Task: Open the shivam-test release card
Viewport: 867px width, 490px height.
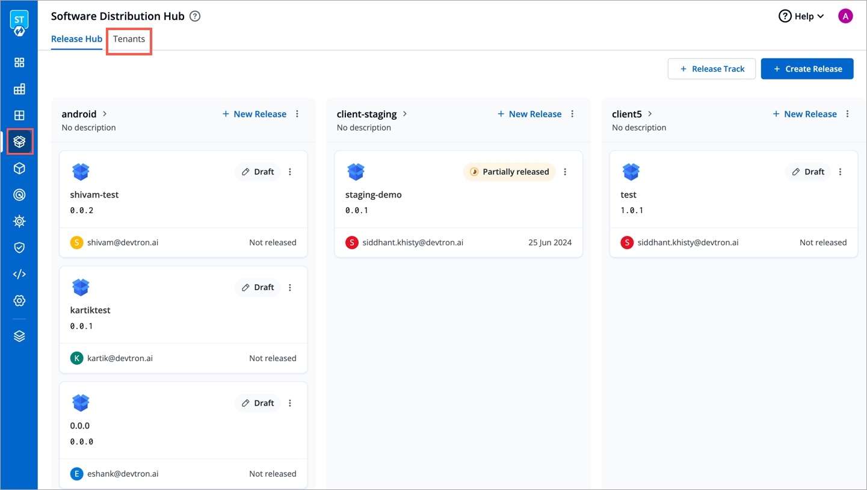Action: click(x=94, y=195)
